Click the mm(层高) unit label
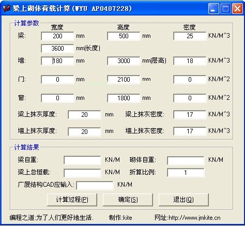This screenshot has height=226, width=245. (x=154, y=61)
